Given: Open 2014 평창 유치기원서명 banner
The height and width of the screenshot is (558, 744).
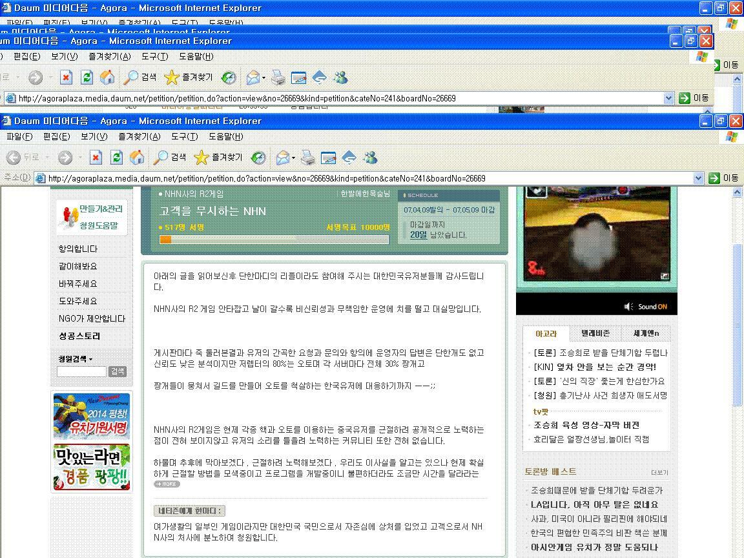Looking at the screenshot, I should click(x=92, y=416).
